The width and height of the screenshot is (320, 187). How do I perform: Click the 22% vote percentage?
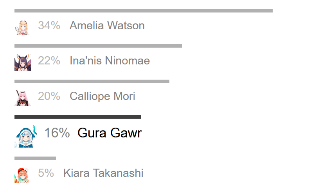coord(49,61)
